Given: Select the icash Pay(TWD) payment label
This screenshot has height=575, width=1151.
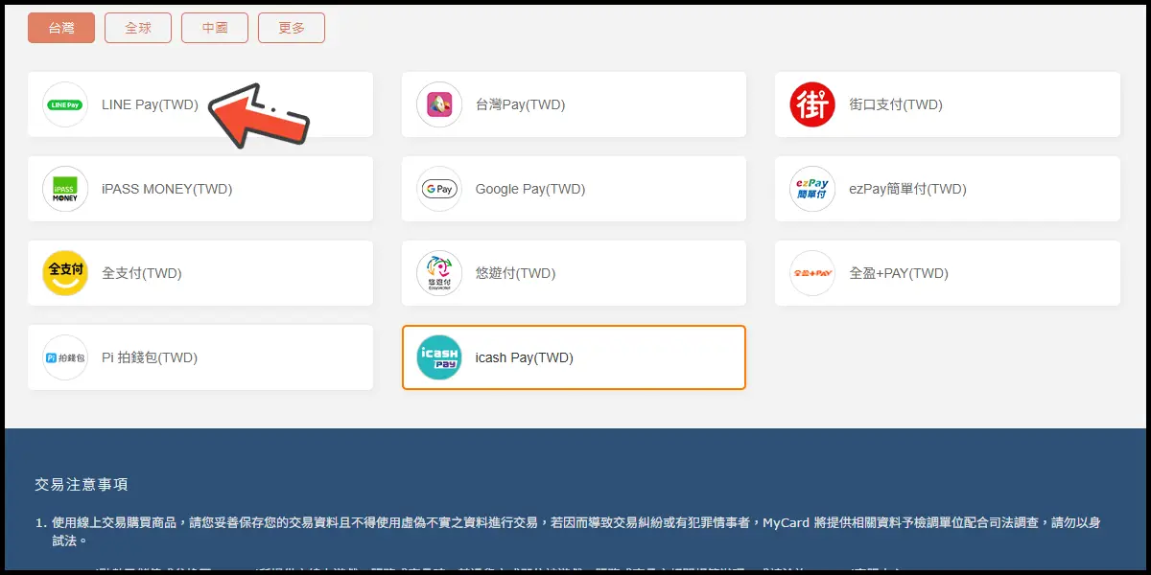Looking at the screenshot, I should (x=524, y=357).
